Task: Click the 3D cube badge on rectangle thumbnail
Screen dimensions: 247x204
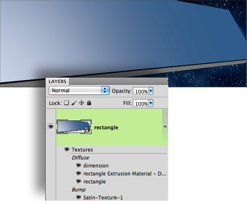Action: [87, 130]
